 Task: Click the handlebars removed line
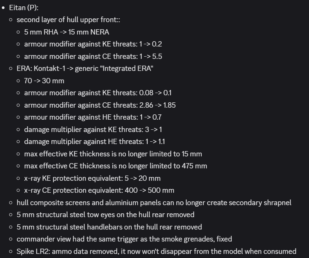109,227
